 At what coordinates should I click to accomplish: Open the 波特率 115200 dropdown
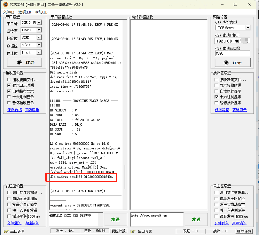click(x=39, y=30)
